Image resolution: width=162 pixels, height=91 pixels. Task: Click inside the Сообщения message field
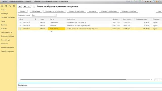point(90,89)
